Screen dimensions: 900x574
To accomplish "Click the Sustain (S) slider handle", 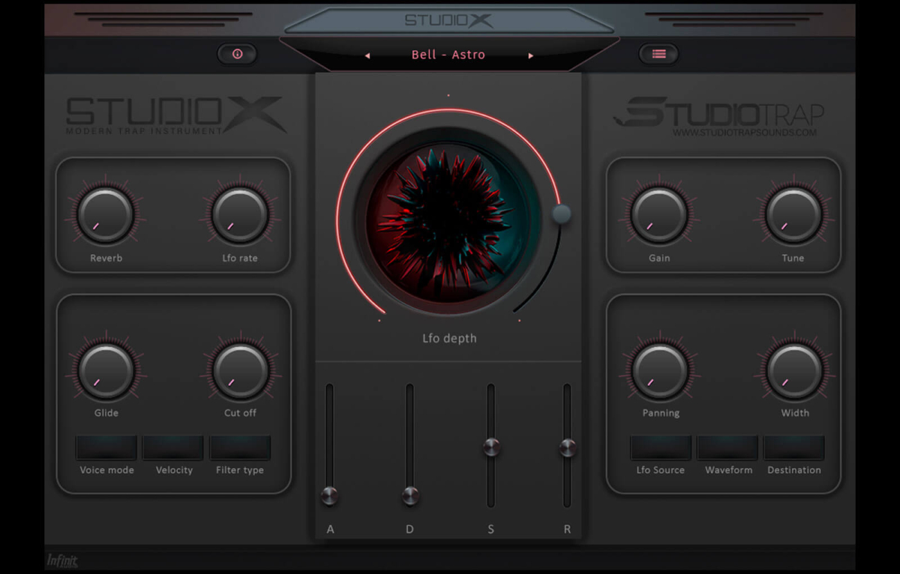I will pos(492,447).
